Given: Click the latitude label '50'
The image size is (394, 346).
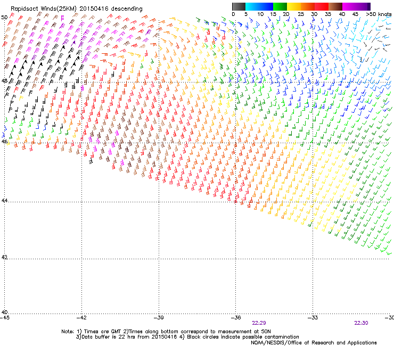Looking at the screenshot, I should point(4,18).
